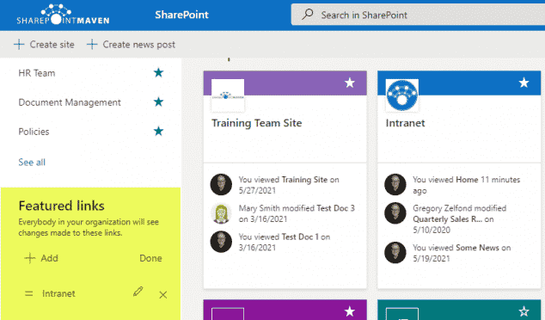Unfollow HR Team with the star
545x320 pixels.
click(x=158, y=73)
